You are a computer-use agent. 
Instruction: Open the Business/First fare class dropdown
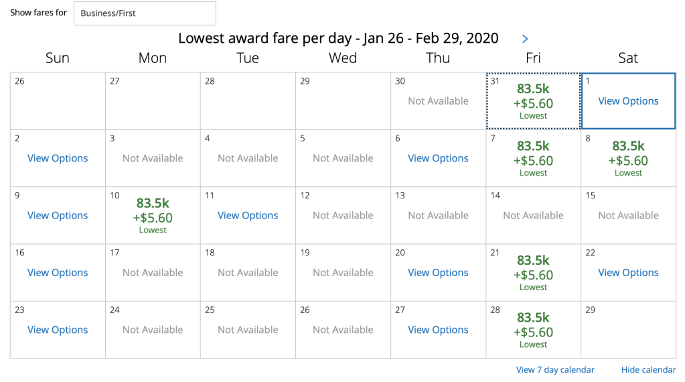click(x=145, y=13)
